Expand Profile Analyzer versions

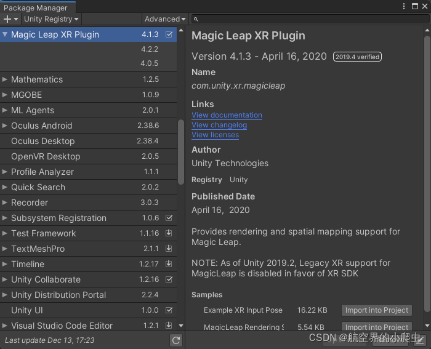click(x=5, y=172)
